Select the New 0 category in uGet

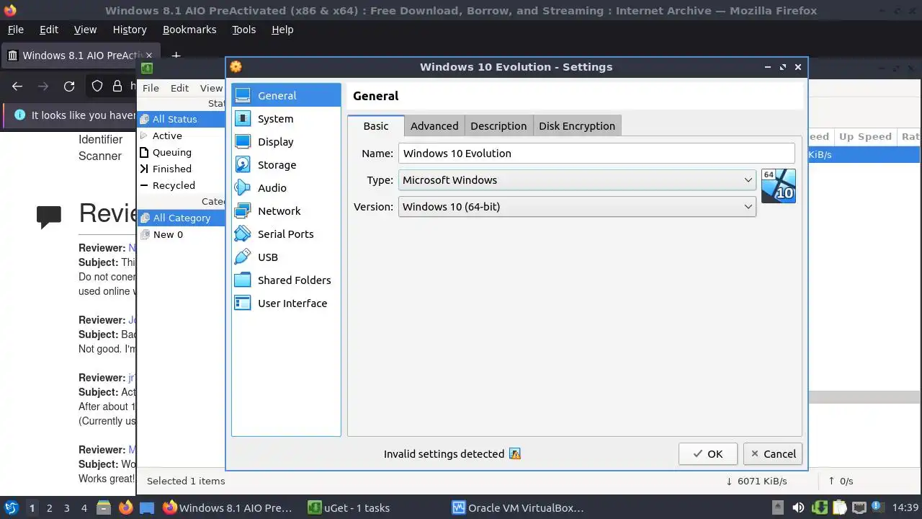[182, 234]
